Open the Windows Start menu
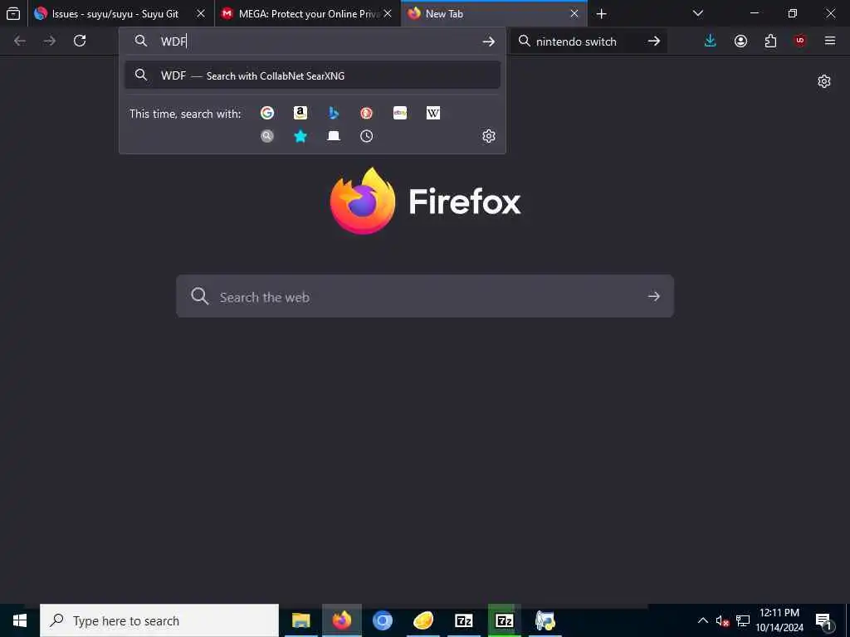 coord(20,620)
